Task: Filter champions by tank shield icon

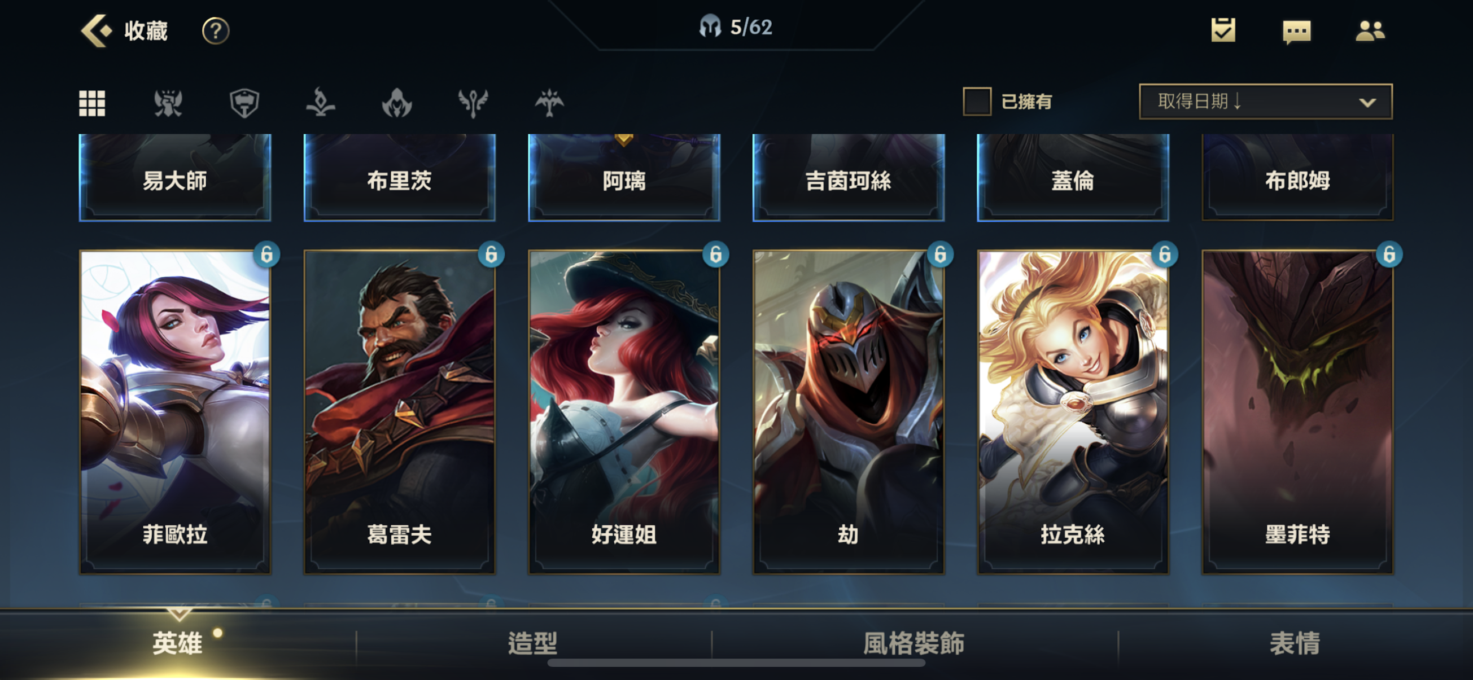Action: (x=244, y=103)
